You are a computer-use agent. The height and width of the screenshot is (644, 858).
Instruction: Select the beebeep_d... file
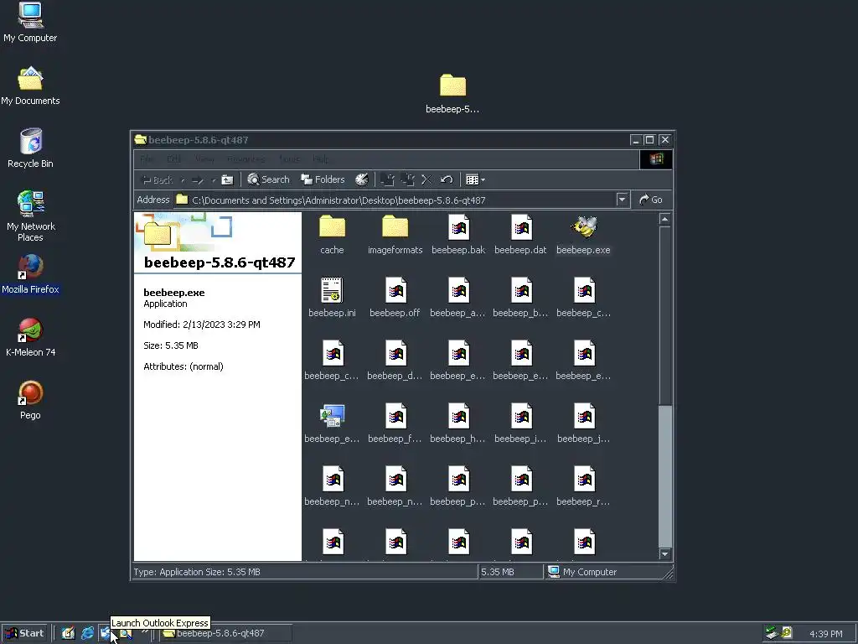(x=395, y=361)
